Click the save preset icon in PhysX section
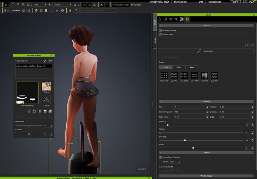The image size is (257, 179). click(x=252, y=45)
